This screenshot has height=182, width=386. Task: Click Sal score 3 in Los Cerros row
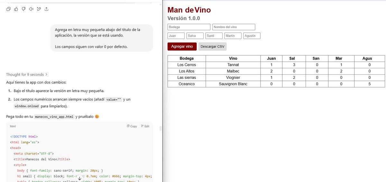pos(294,65)
